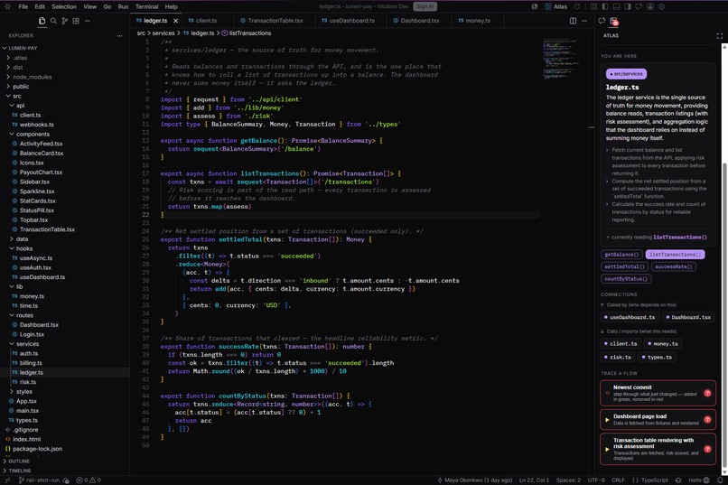
Task: Open Explorer panel more actions ellipsis
Action: (120, 36)
